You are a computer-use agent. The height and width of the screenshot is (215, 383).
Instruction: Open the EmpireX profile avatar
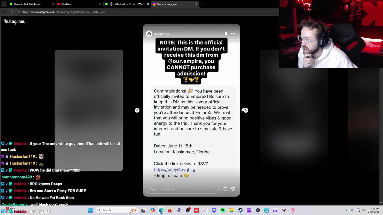pos(149,34)
